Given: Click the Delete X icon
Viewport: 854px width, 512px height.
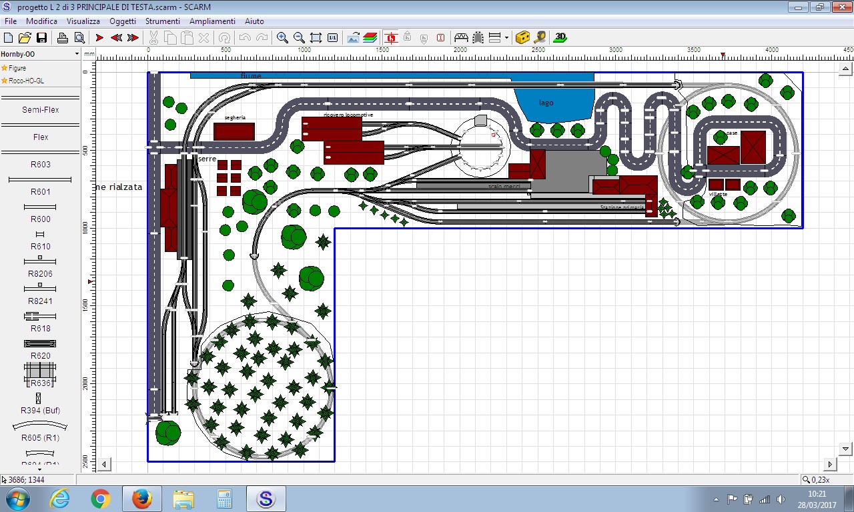Looking at the screenshot, I should (203, 38).
